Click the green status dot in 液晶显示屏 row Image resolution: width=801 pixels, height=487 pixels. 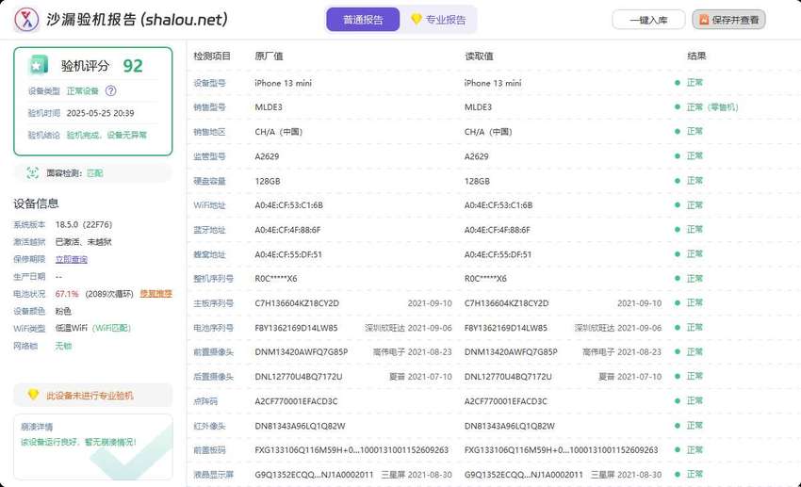(678, 474)
